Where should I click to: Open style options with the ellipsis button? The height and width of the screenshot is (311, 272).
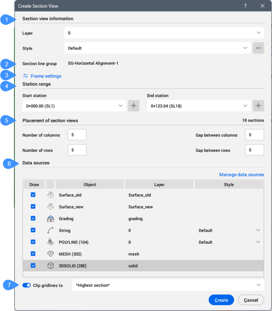(x=258, y=48)
